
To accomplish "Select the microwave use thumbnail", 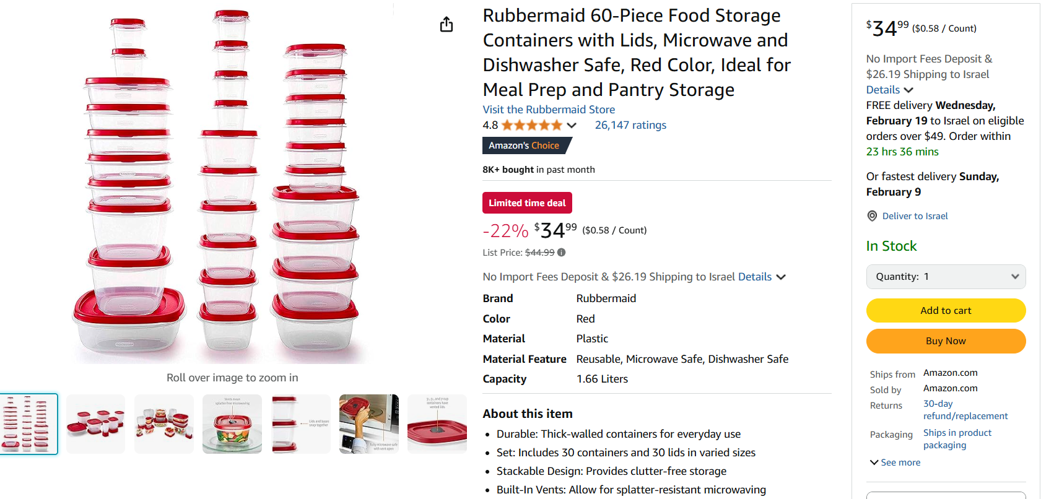I will [x=369, y=424].
